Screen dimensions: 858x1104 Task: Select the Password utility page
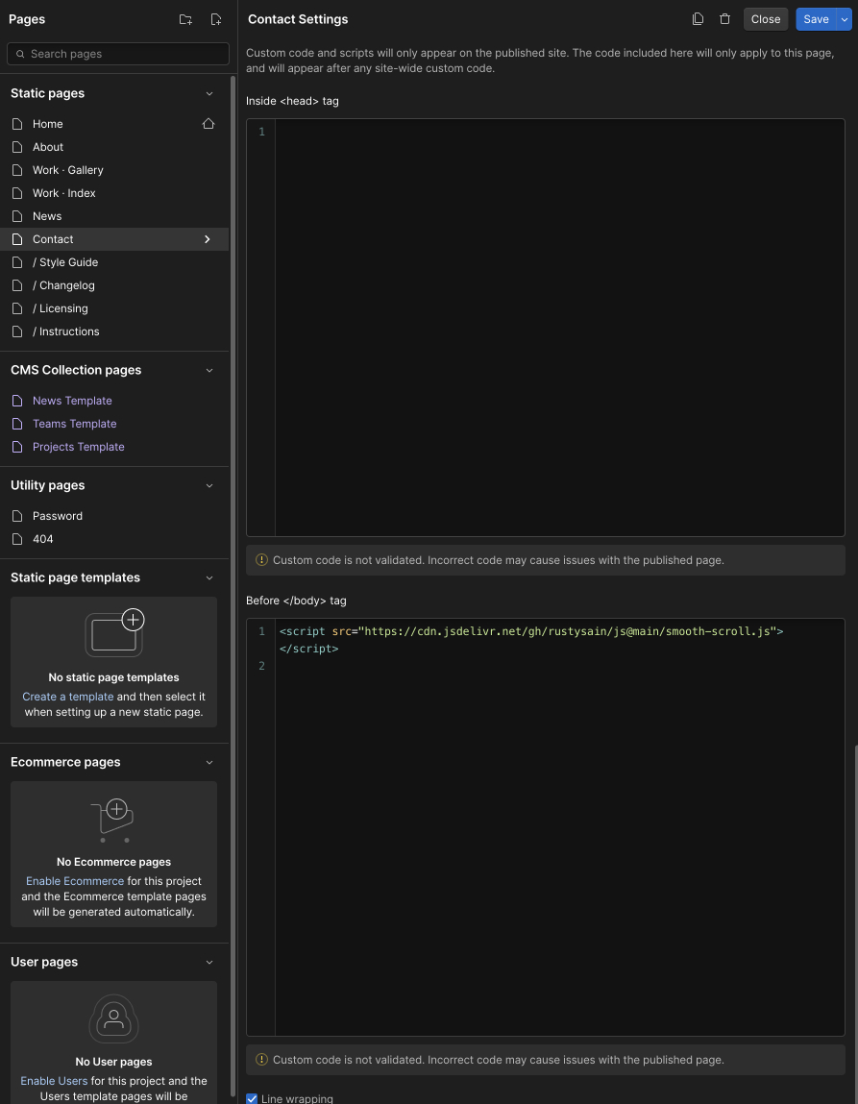pos(57,516)
